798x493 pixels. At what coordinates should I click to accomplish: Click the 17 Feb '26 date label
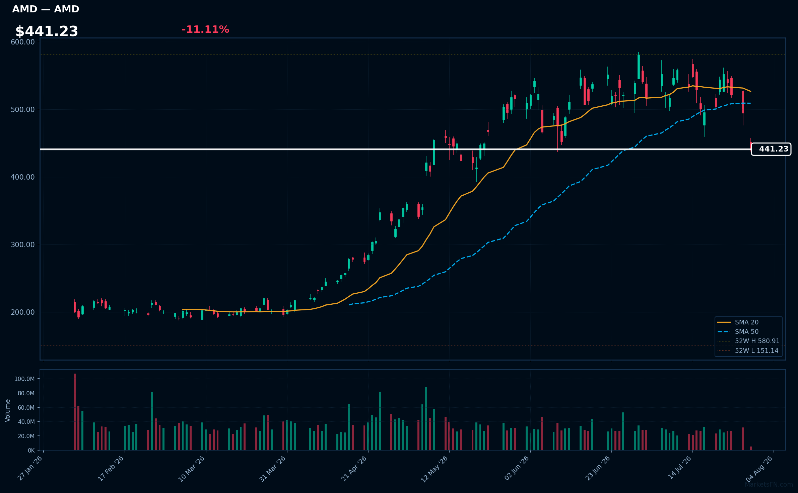coord(111,468)
